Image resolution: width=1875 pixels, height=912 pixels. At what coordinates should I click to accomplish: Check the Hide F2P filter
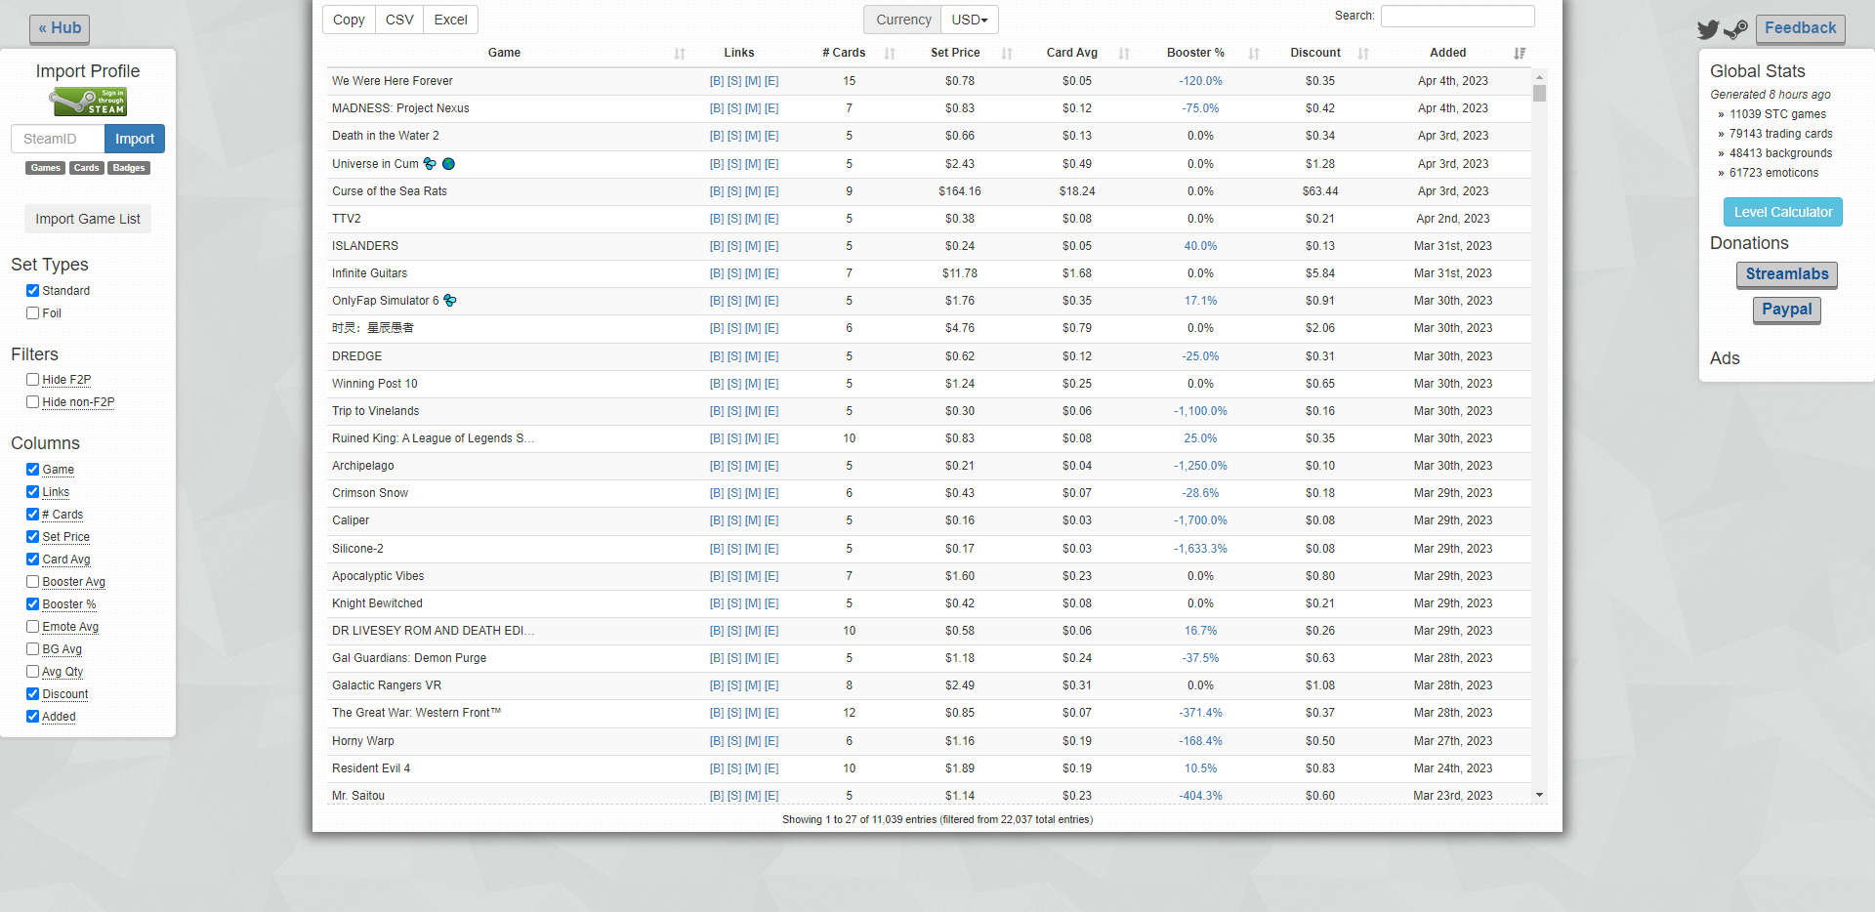pos(33,379)
